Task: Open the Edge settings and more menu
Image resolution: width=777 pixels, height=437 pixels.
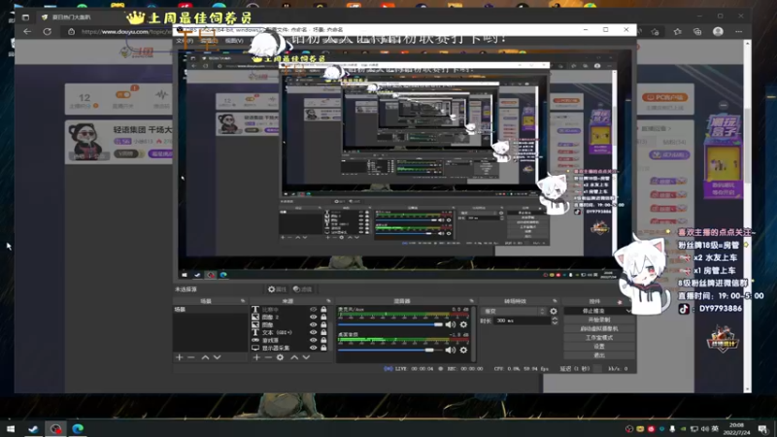Action: (x=739, y=31)
